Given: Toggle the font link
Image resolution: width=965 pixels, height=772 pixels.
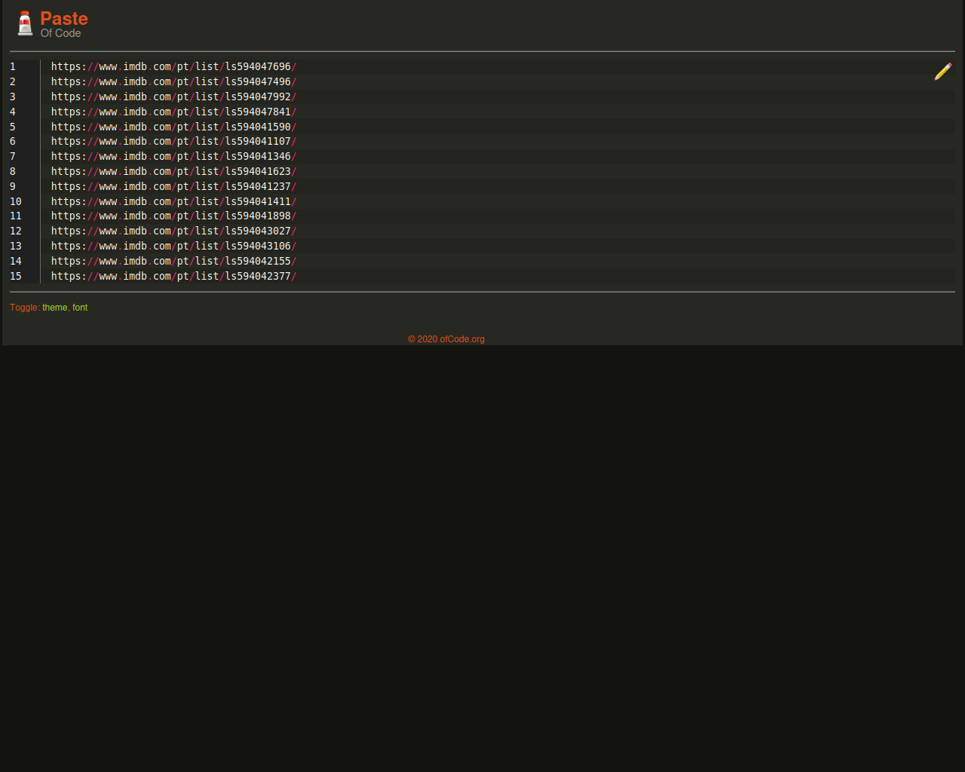Looking at the screenshot, I should tap(80, 308).
